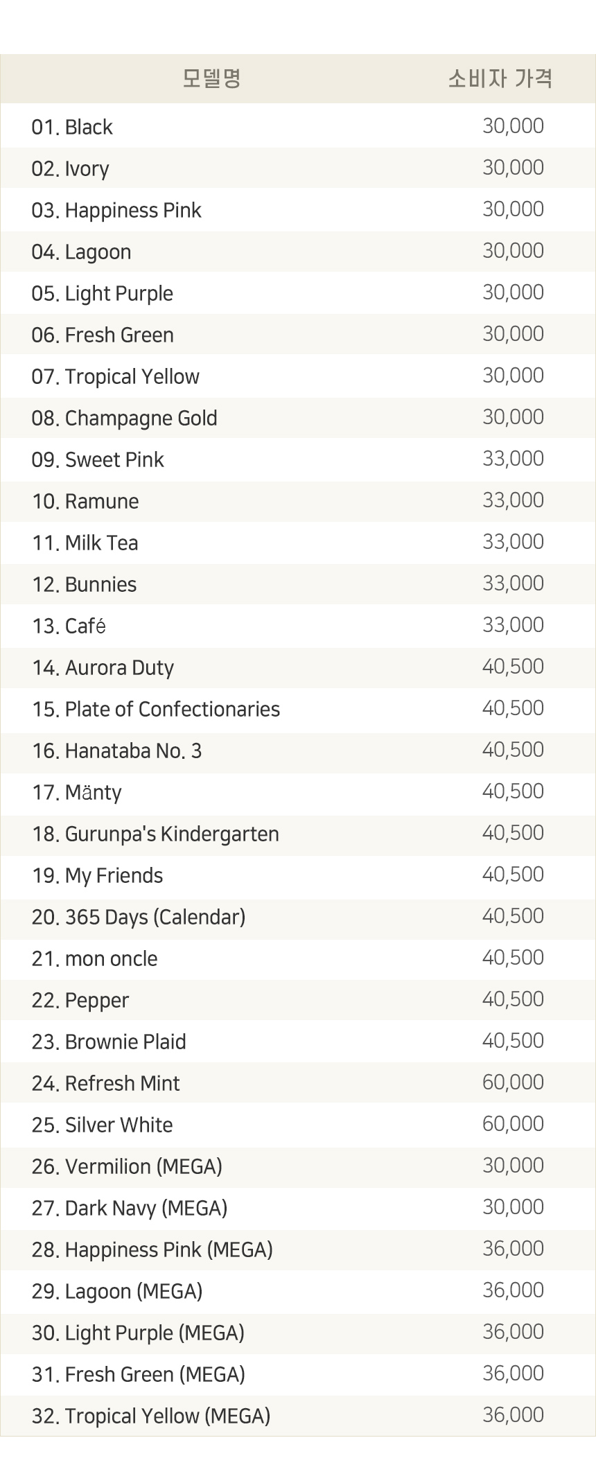Image resolution: width=596 pixels, height=1474 pixels.
Task: Select the 01. Black row
Action: click(x=298, y=126)
